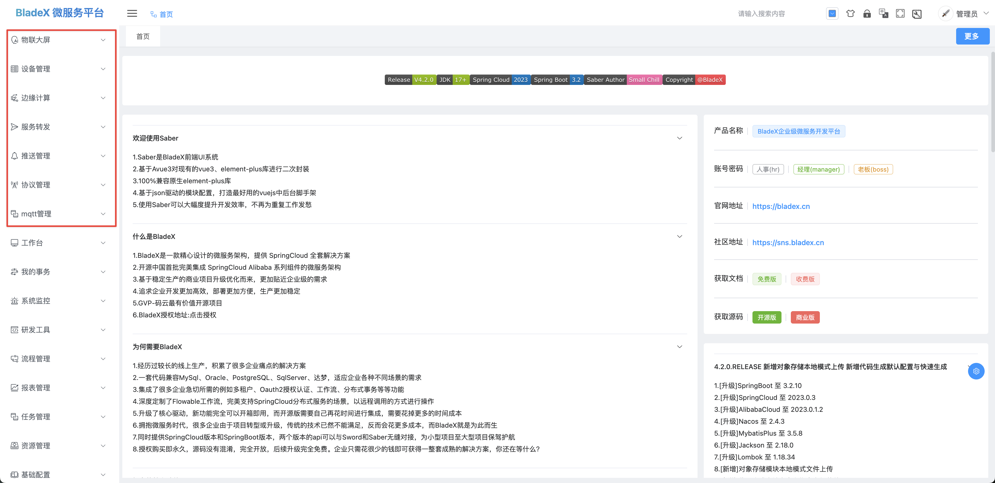Open the language translation icon
Viewport: 995px width, 483px height.
click(883, 13)
